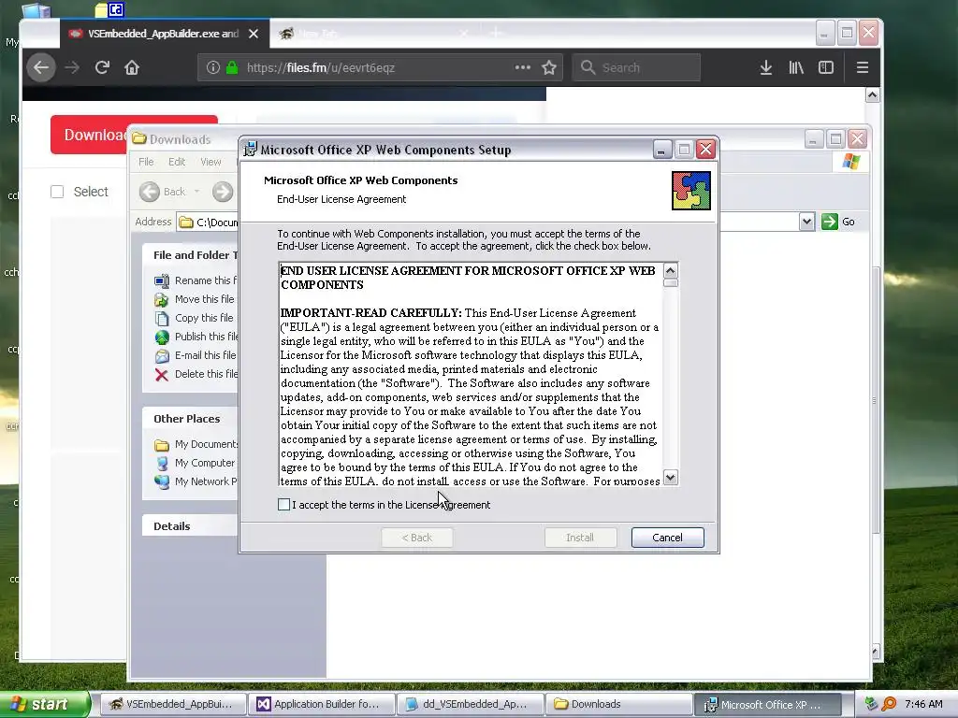The image size is (958, 718).
Task: Open page actions three-dot menu
Action: click(x=522, y=67)
